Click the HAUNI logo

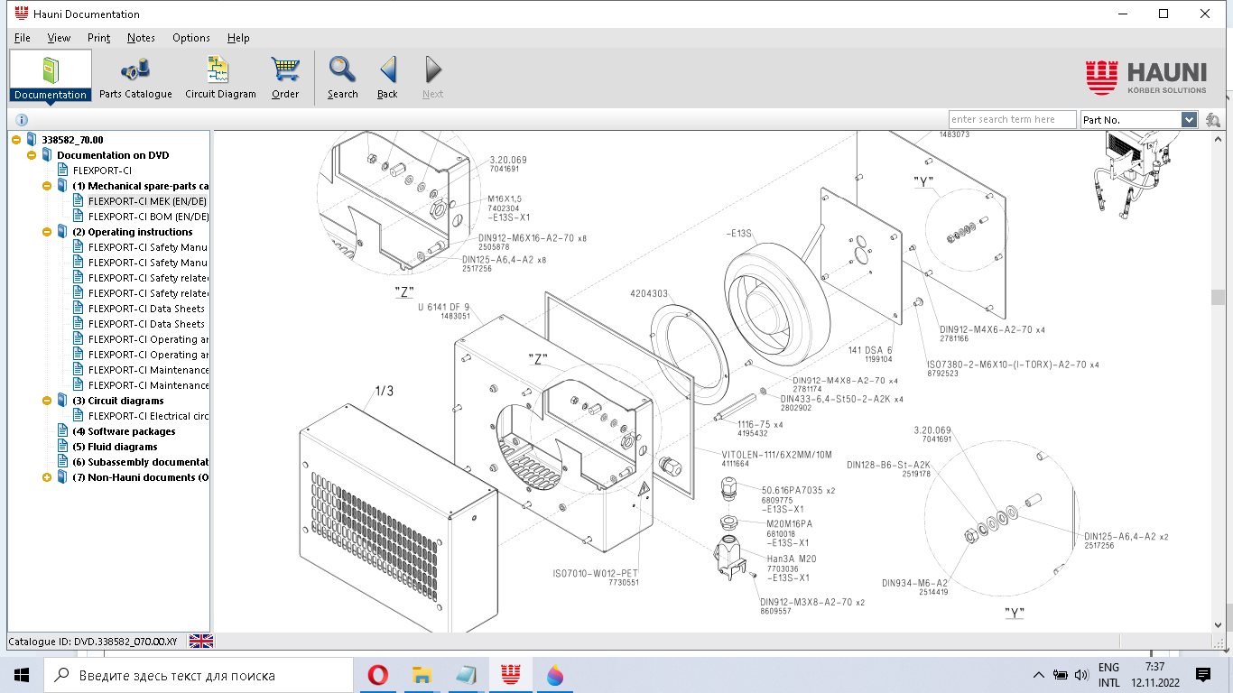pos(1145,78)
